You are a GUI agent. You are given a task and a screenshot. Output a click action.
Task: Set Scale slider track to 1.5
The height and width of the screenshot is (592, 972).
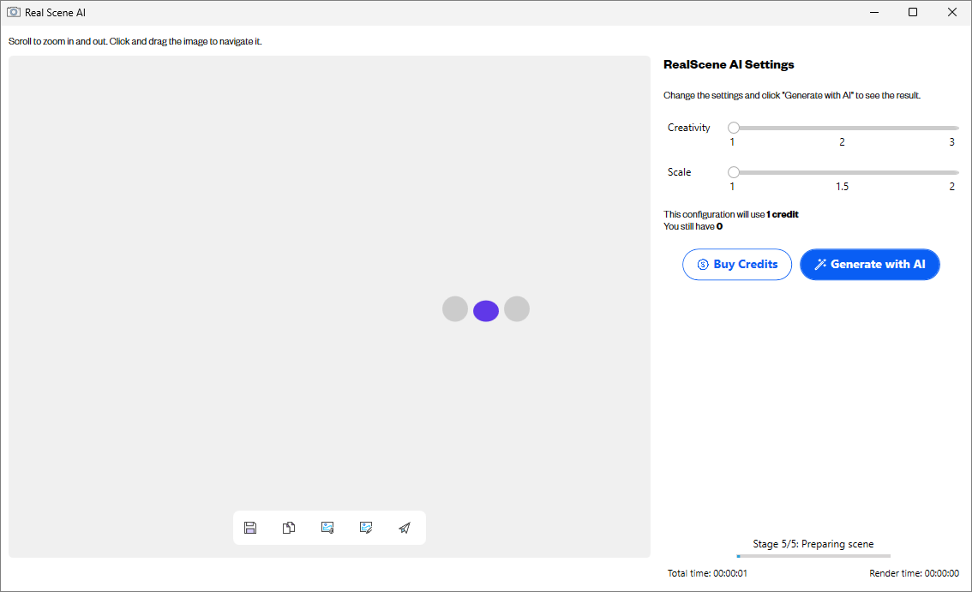[x=843, y=172]
